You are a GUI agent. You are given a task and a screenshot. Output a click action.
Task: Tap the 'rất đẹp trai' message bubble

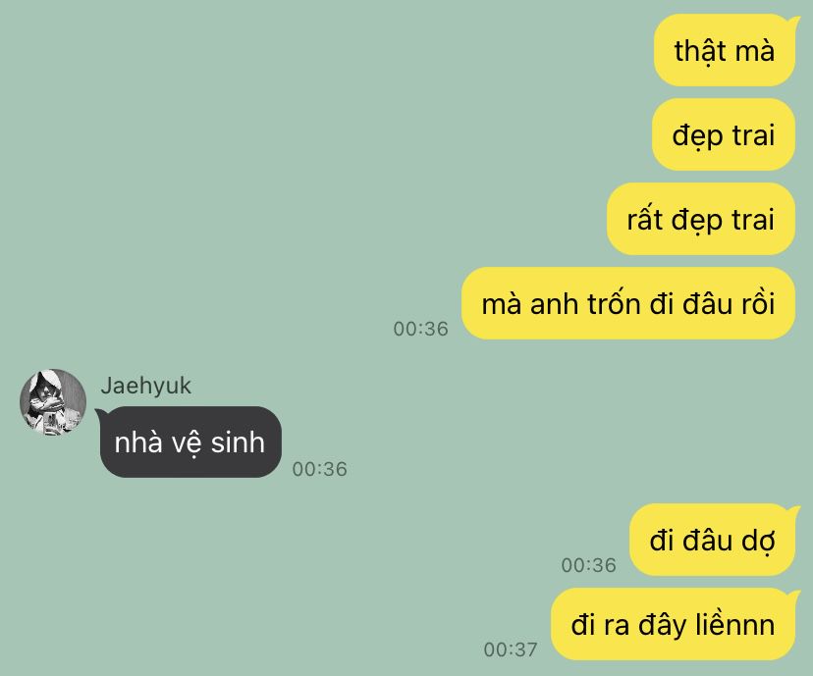(701, 219)
